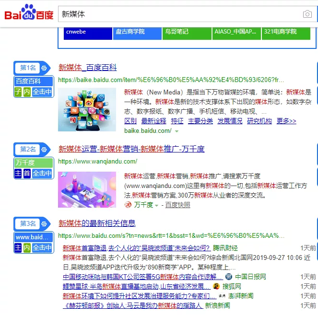Screen dimensions: 318x316
Task: Click 全击中 tag under www.baid... badge
Action: (42, 248)
